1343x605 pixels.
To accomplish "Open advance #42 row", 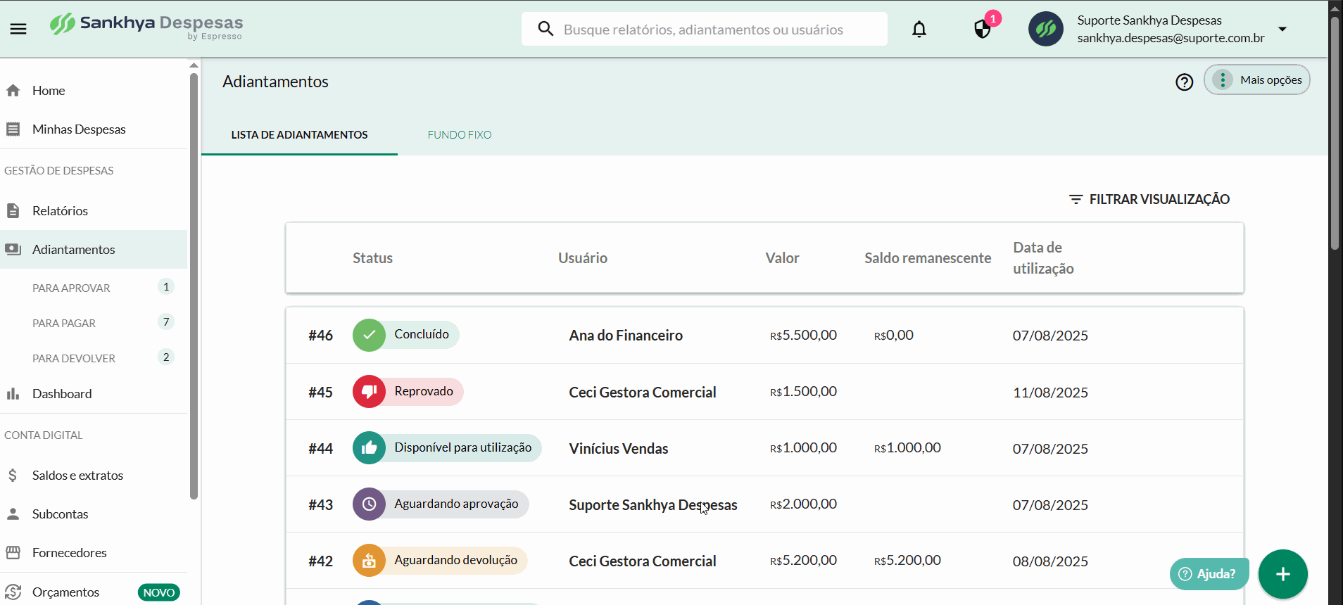I will [x=764, y=561].
